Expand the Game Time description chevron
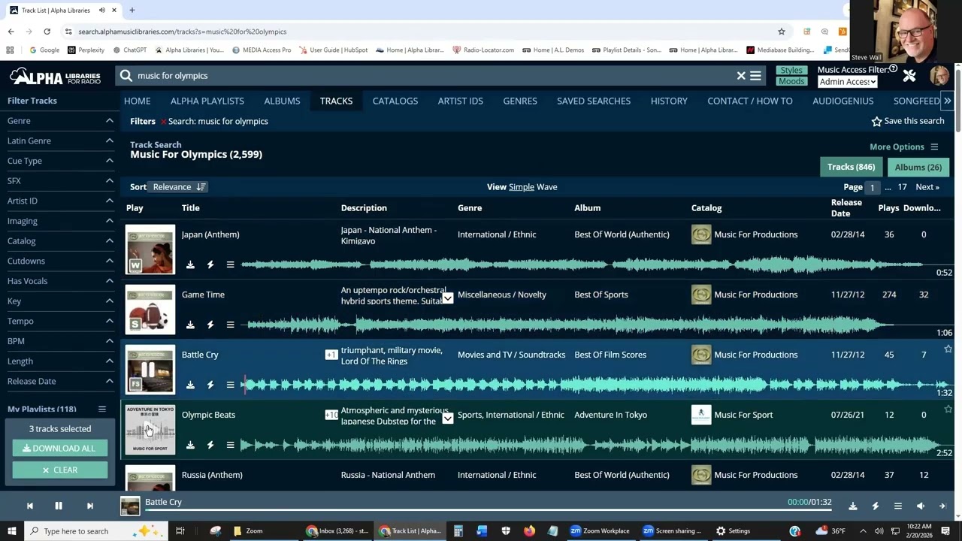Screen dimensions: 962x541 448,298
